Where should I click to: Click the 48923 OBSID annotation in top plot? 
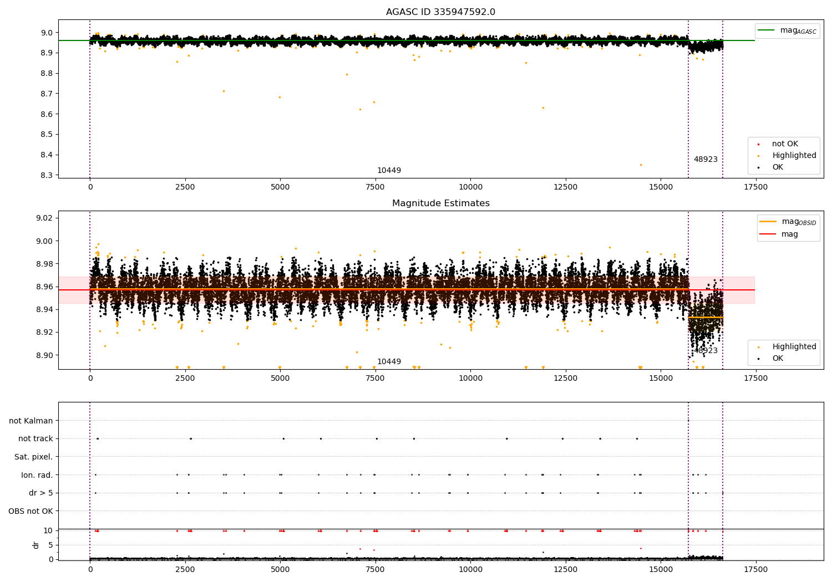[706, 160]
